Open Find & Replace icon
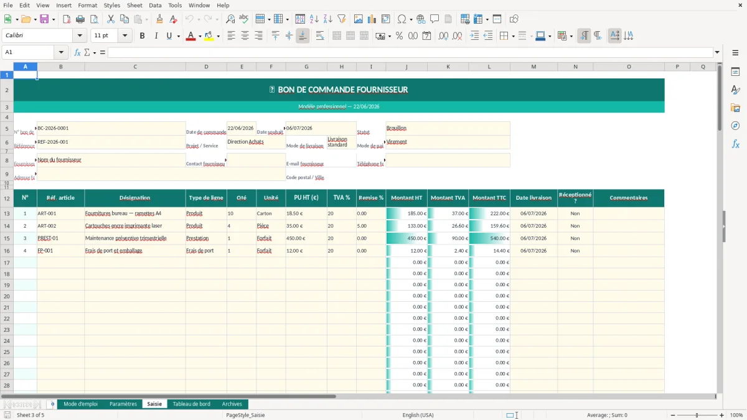This screenshot has height=420, width=747. (x=230, y=19)
